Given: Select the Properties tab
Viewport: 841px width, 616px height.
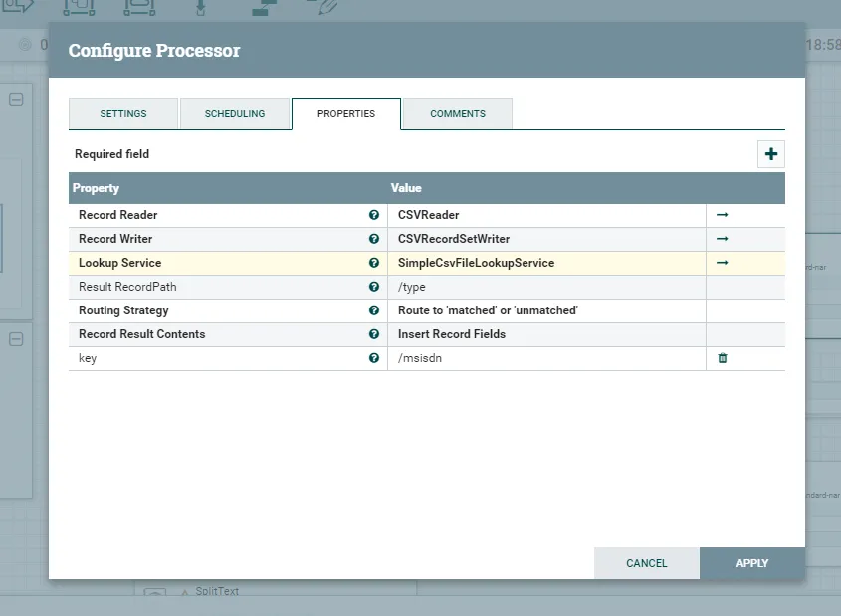Looking at the screenshot, I should click(346, 113).
